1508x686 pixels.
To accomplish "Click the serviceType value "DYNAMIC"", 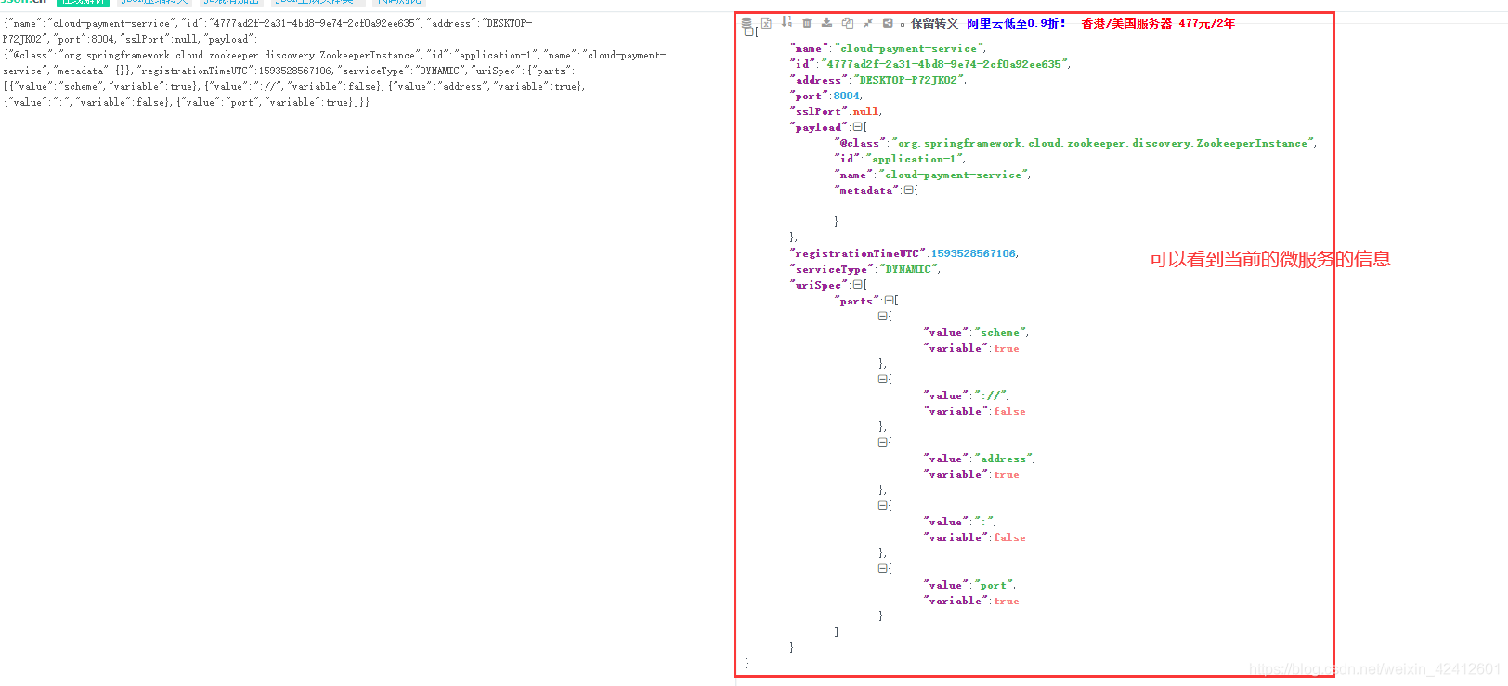I will [908, 269].
